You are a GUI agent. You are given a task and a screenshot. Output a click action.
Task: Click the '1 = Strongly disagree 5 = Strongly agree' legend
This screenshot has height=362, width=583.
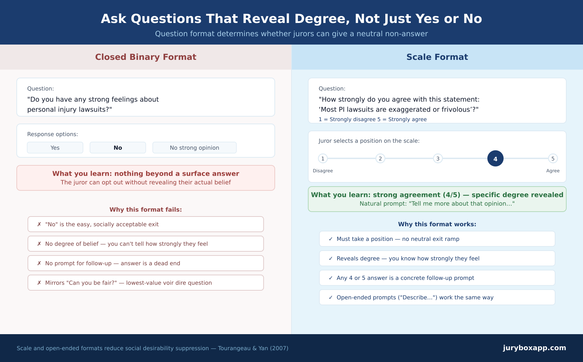pyautogui.click(x=373, y=119)
